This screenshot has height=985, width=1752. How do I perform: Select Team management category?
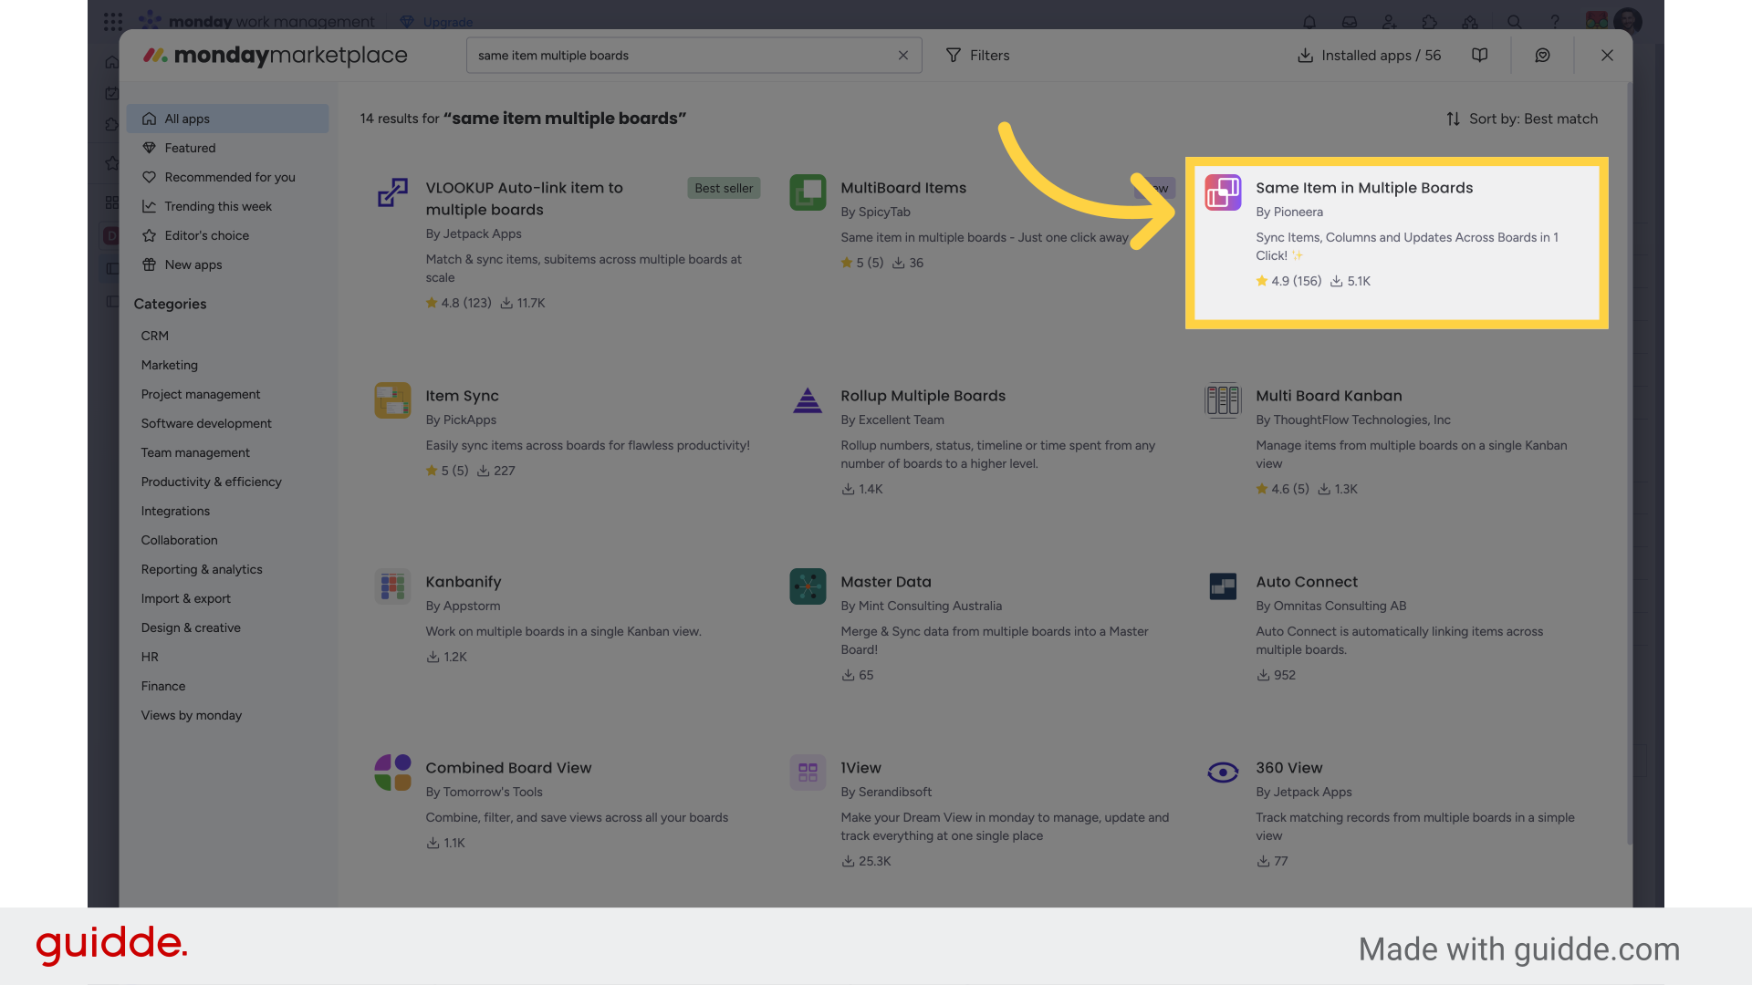pyautogui.click(x=195, y=452)
